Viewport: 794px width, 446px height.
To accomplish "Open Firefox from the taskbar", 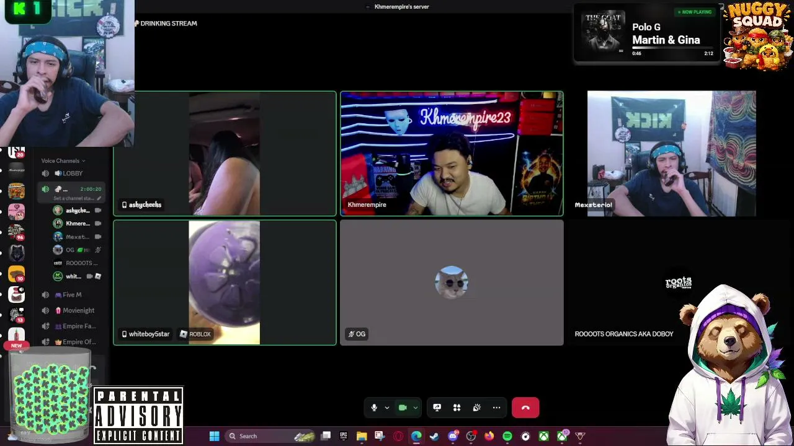I will pyautogui.click(x=489, y=436).
